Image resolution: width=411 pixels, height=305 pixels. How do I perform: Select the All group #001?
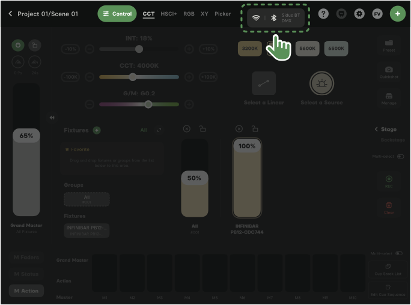[x=87, y=199]
